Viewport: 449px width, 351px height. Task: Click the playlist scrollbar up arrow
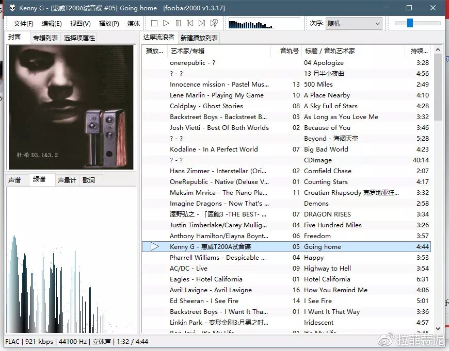pos(438,50)
